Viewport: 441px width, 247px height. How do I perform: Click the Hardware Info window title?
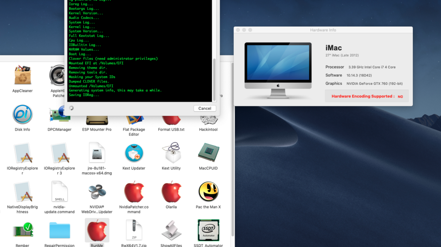(323, 30)
